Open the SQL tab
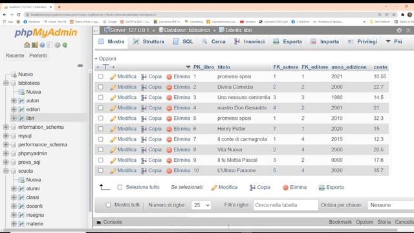 (x=183, y=41)
